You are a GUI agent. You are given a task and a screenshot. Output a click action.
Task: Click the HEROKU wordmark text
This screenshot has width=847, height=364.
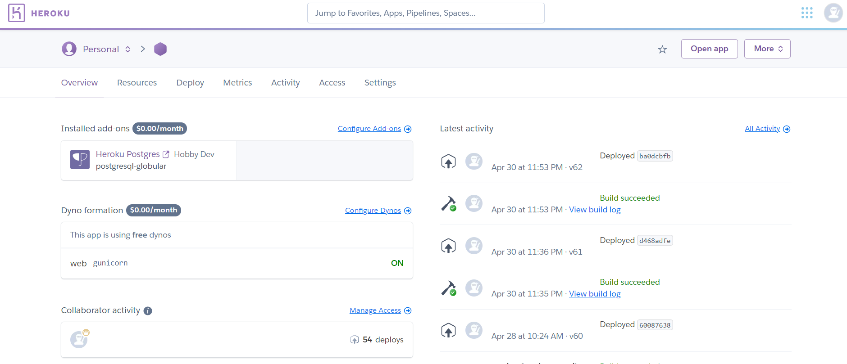click(x=50, y=13)
